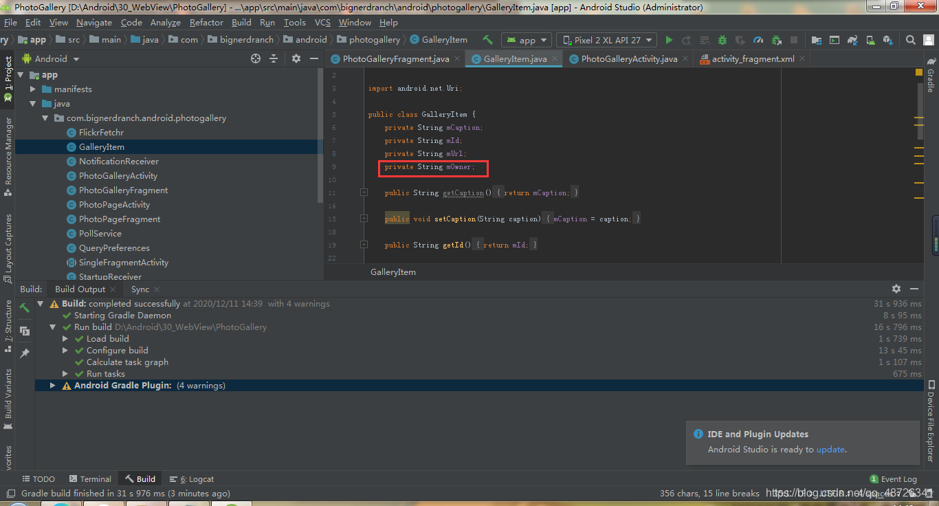Image resolution: width=939 pixels, height=506 pixels.
Task: Open the app run configuration dropdown
Action: click(527, 40)
